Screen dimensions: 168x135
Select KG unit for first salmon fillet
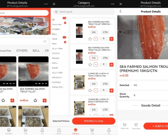click(x=94, y=32)
